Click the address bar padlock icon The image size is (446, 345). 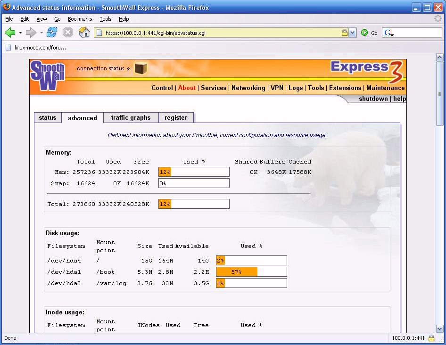point(345,33)
